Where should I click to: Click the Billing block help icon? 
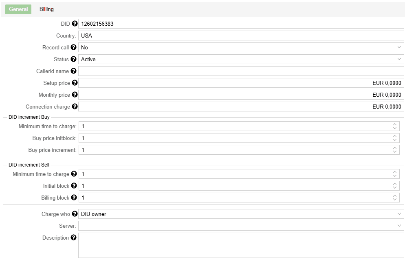coord(73,198)
